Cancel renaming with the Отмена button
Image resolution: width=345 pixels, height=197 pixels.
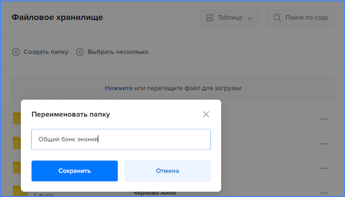point(167,171)
